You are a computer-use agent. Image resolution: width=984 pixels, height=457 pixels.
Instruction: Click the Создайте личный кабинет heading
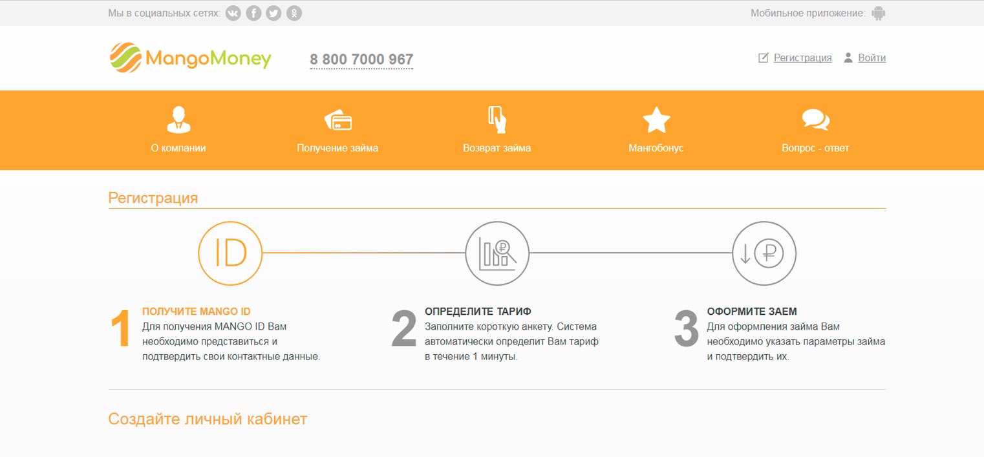(208, 419)
